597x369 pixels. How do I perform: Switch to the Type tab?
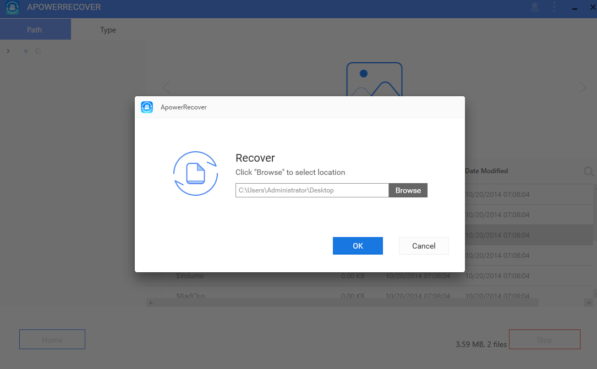click(108, 29)
